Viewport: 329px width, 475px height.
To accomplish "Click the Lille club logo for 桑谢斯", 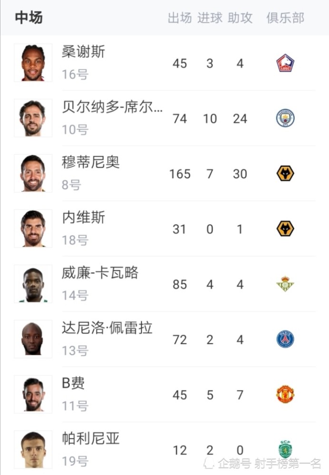I will tap(285, 63).
